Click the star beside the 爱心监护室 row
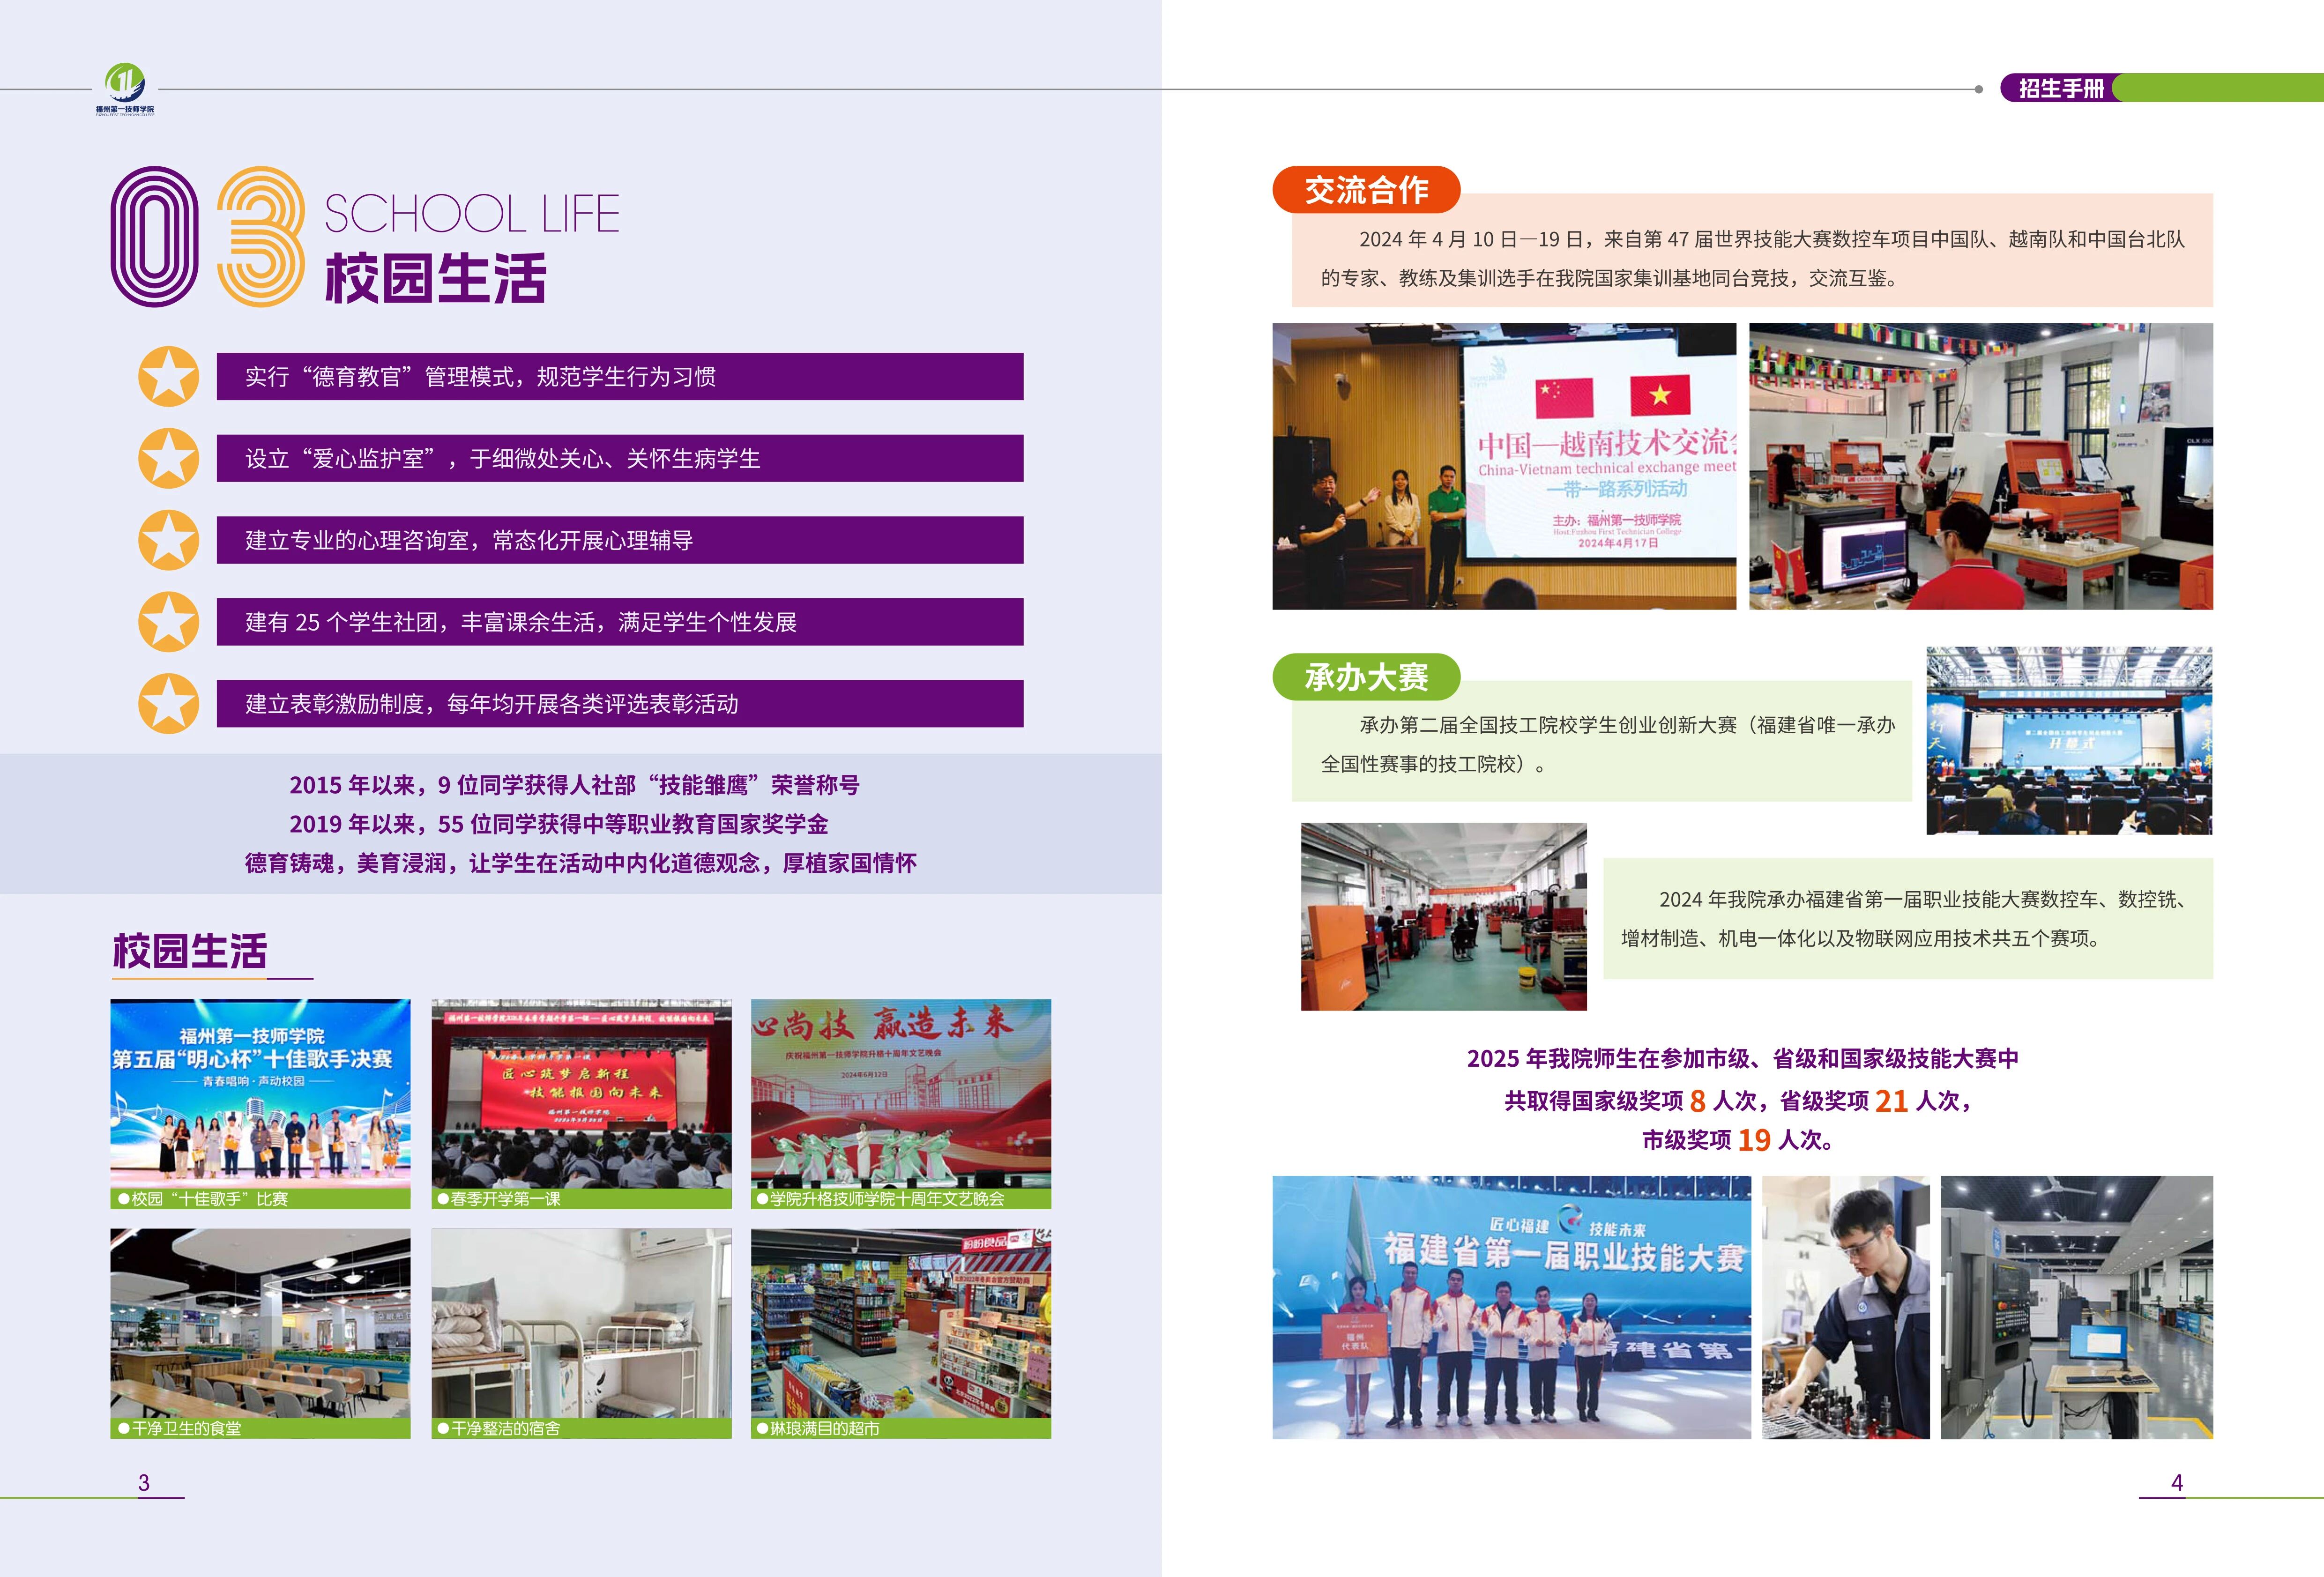Viewport: 2324px width, 1577px height. click(x=168, y=458)
